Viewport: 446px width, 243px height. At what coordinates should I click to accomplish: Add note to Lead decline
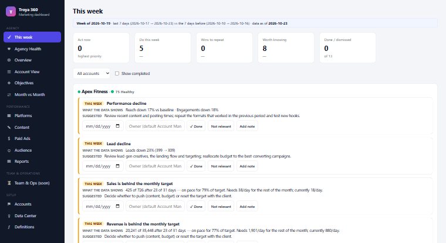coord(247,166)
